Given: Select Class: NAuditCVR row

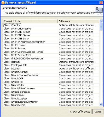Looking at the screenshot, I should click(x=51, y=78).
